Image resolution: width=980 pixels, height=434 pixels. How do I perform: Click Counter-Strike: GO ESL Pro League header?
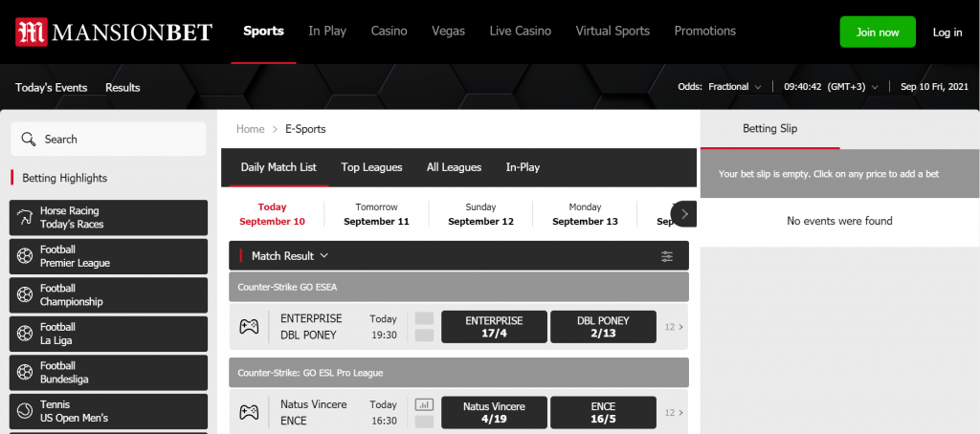[x=458, y=373]
